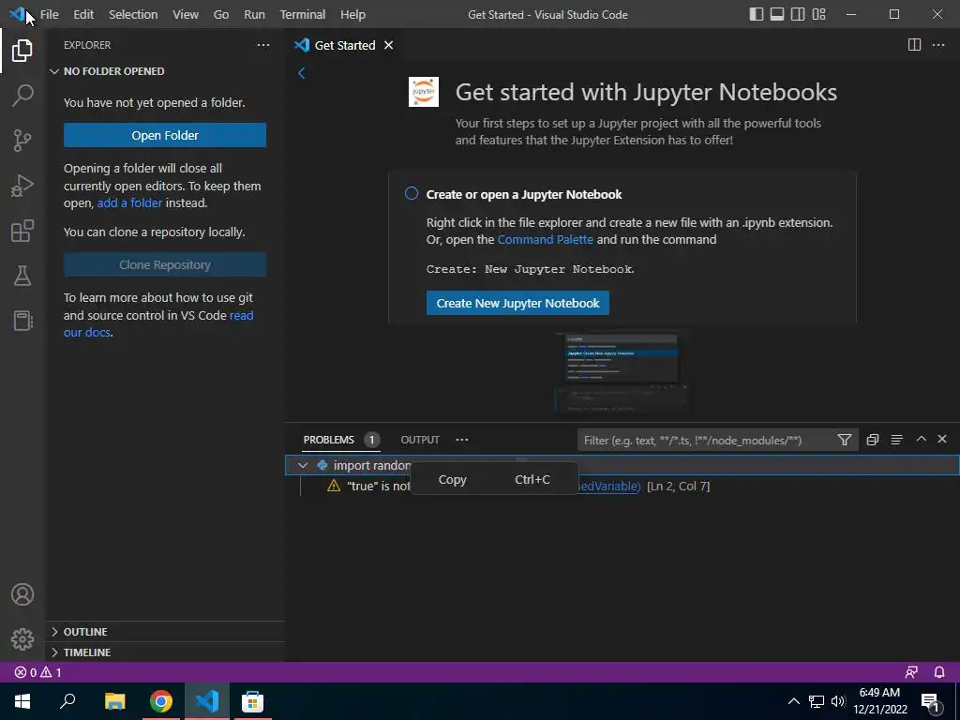Image resolution: width=960 pixels, height=720 pixels.
Task: Close the bottom panel
Action: pos(942,439)
